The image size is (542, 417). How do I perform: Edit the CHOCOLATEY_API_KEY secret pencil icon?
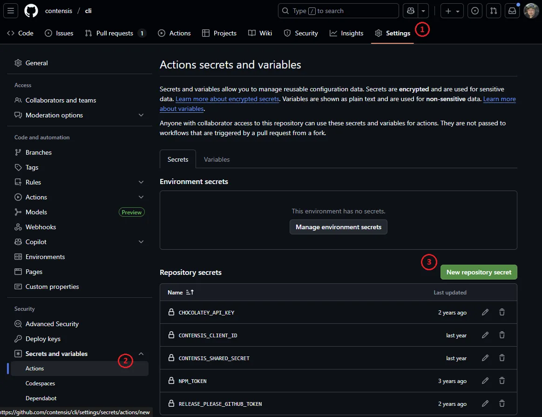[485, 313]
